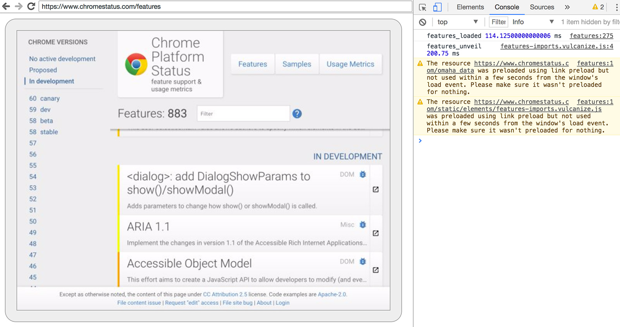
Task: Click the CC Attribution 2.5 link
Action: (x=225, y=294)
